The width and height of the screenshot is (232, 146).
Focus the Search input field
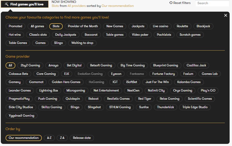(212, 3)
